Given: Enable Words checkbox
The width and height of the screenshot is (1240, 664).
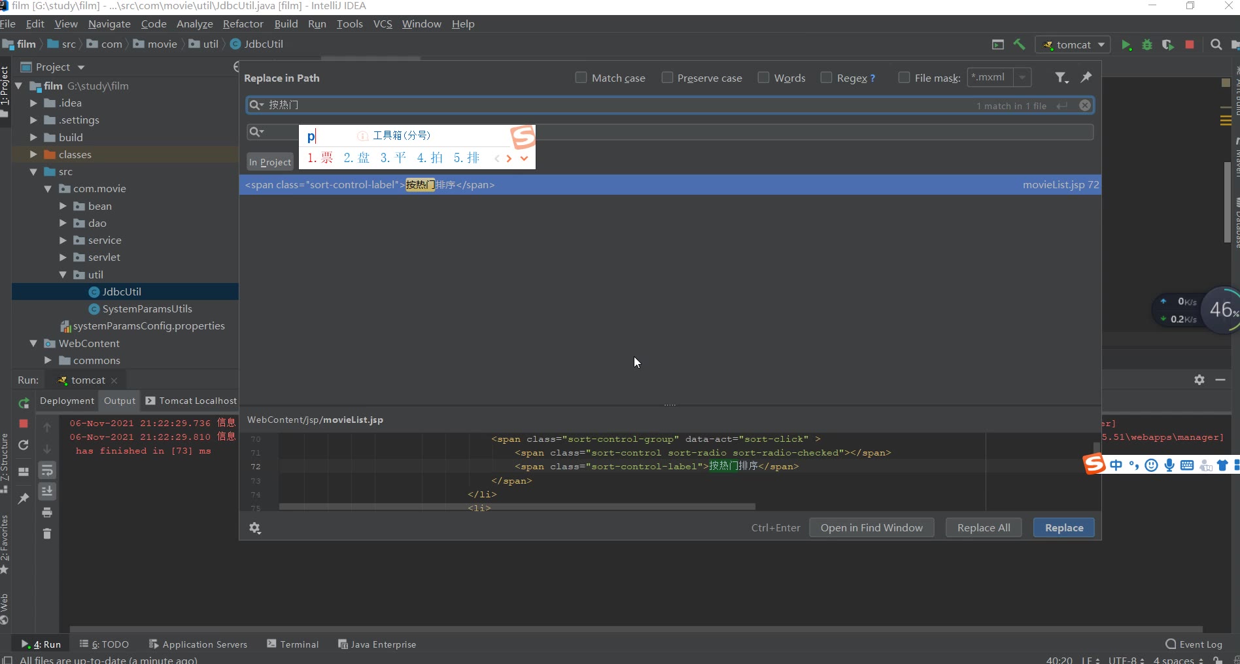Looking at the screenshot, I should [x=763, y=78].
